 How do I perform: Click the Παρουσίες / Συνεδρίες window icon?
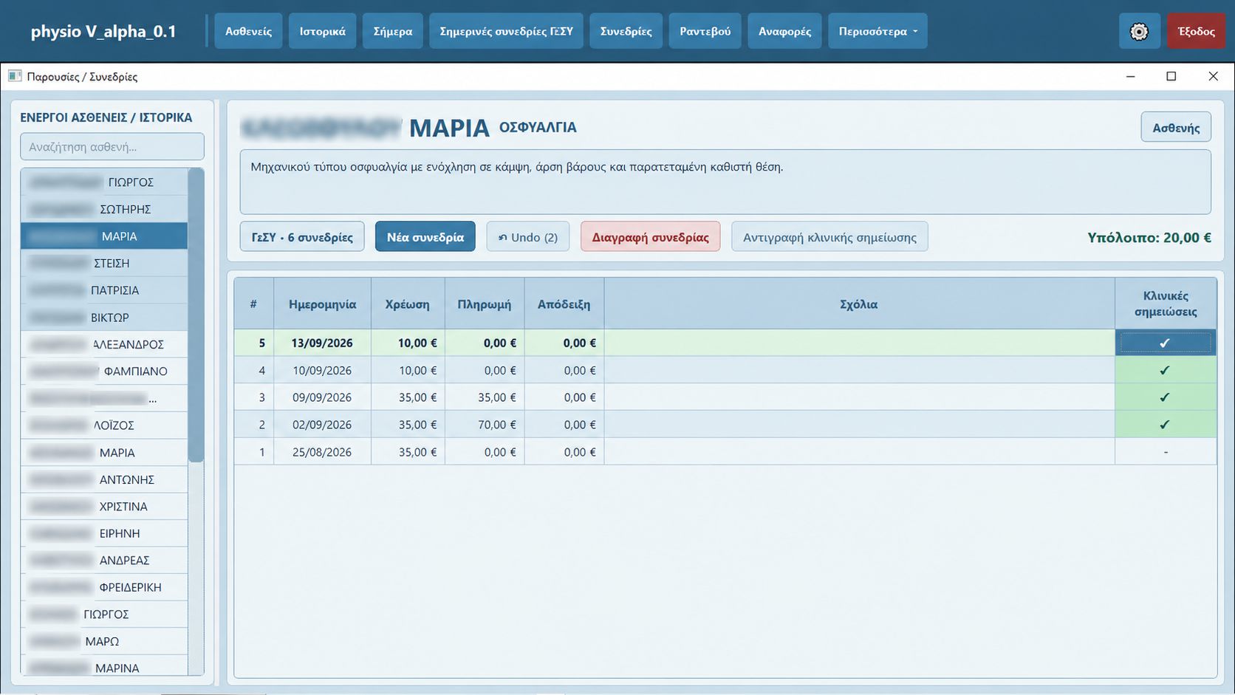[x=15, y=76]
